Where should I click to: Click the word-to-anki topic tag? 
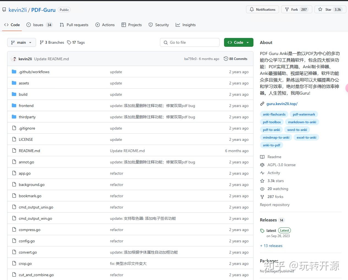[297, 130]
